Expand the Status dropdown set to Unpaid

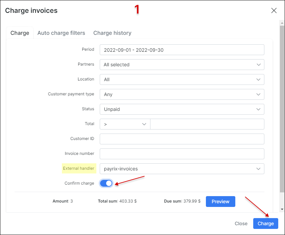tap(182, 109)
